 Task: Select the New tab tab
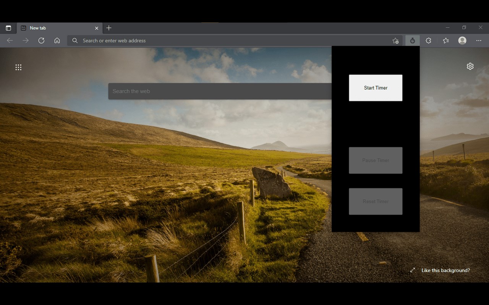[x=60, y=28]
